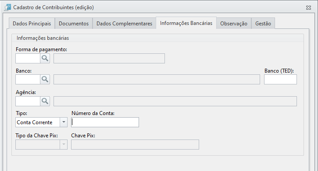Click the Cadastro de Contribuintes window icon
This screenshot has width=318, height=171.
pyautogui.click(x=8, y=7)
